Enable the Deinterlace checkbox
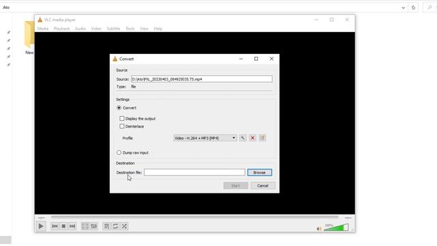 [x=122, y=126]
